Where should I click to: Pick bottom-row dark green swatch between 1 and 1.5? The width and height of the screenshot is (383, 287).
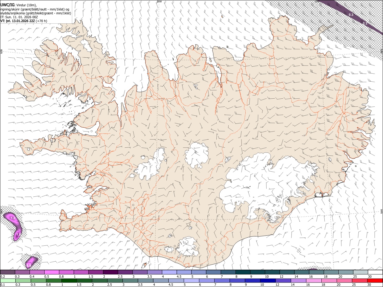click(69, 280)
